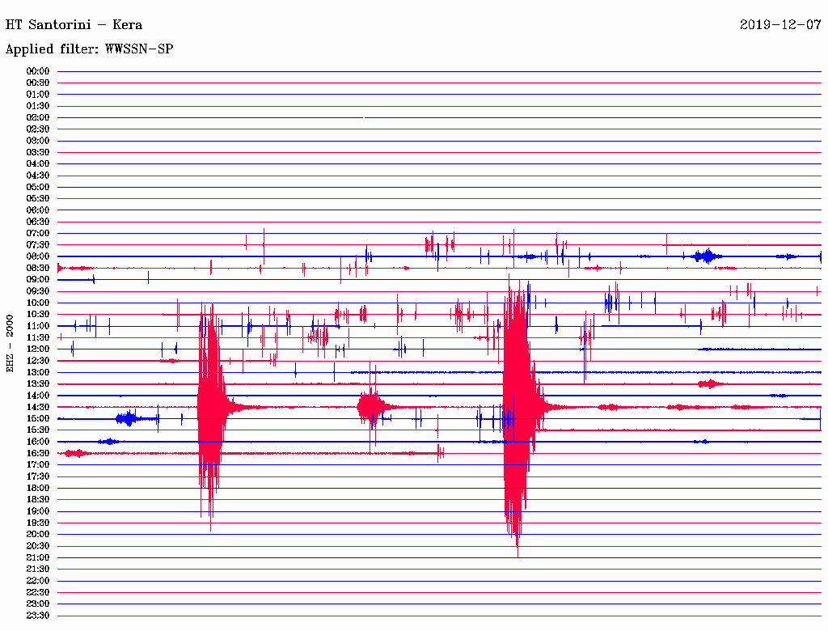Image resolution: width=828 pixels, height=631 pixels.
Task: Click the 10:30 time label
Action: pos(38,315)
